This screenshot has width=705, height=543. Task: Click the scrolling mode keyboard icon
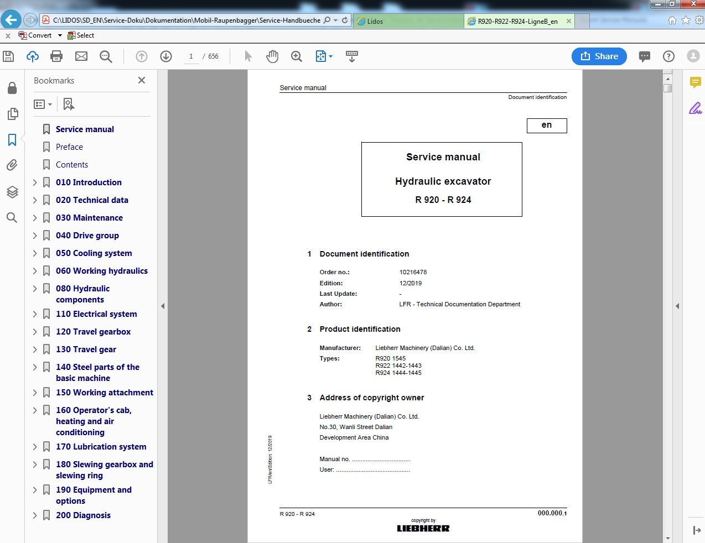(x=352, y=56)
